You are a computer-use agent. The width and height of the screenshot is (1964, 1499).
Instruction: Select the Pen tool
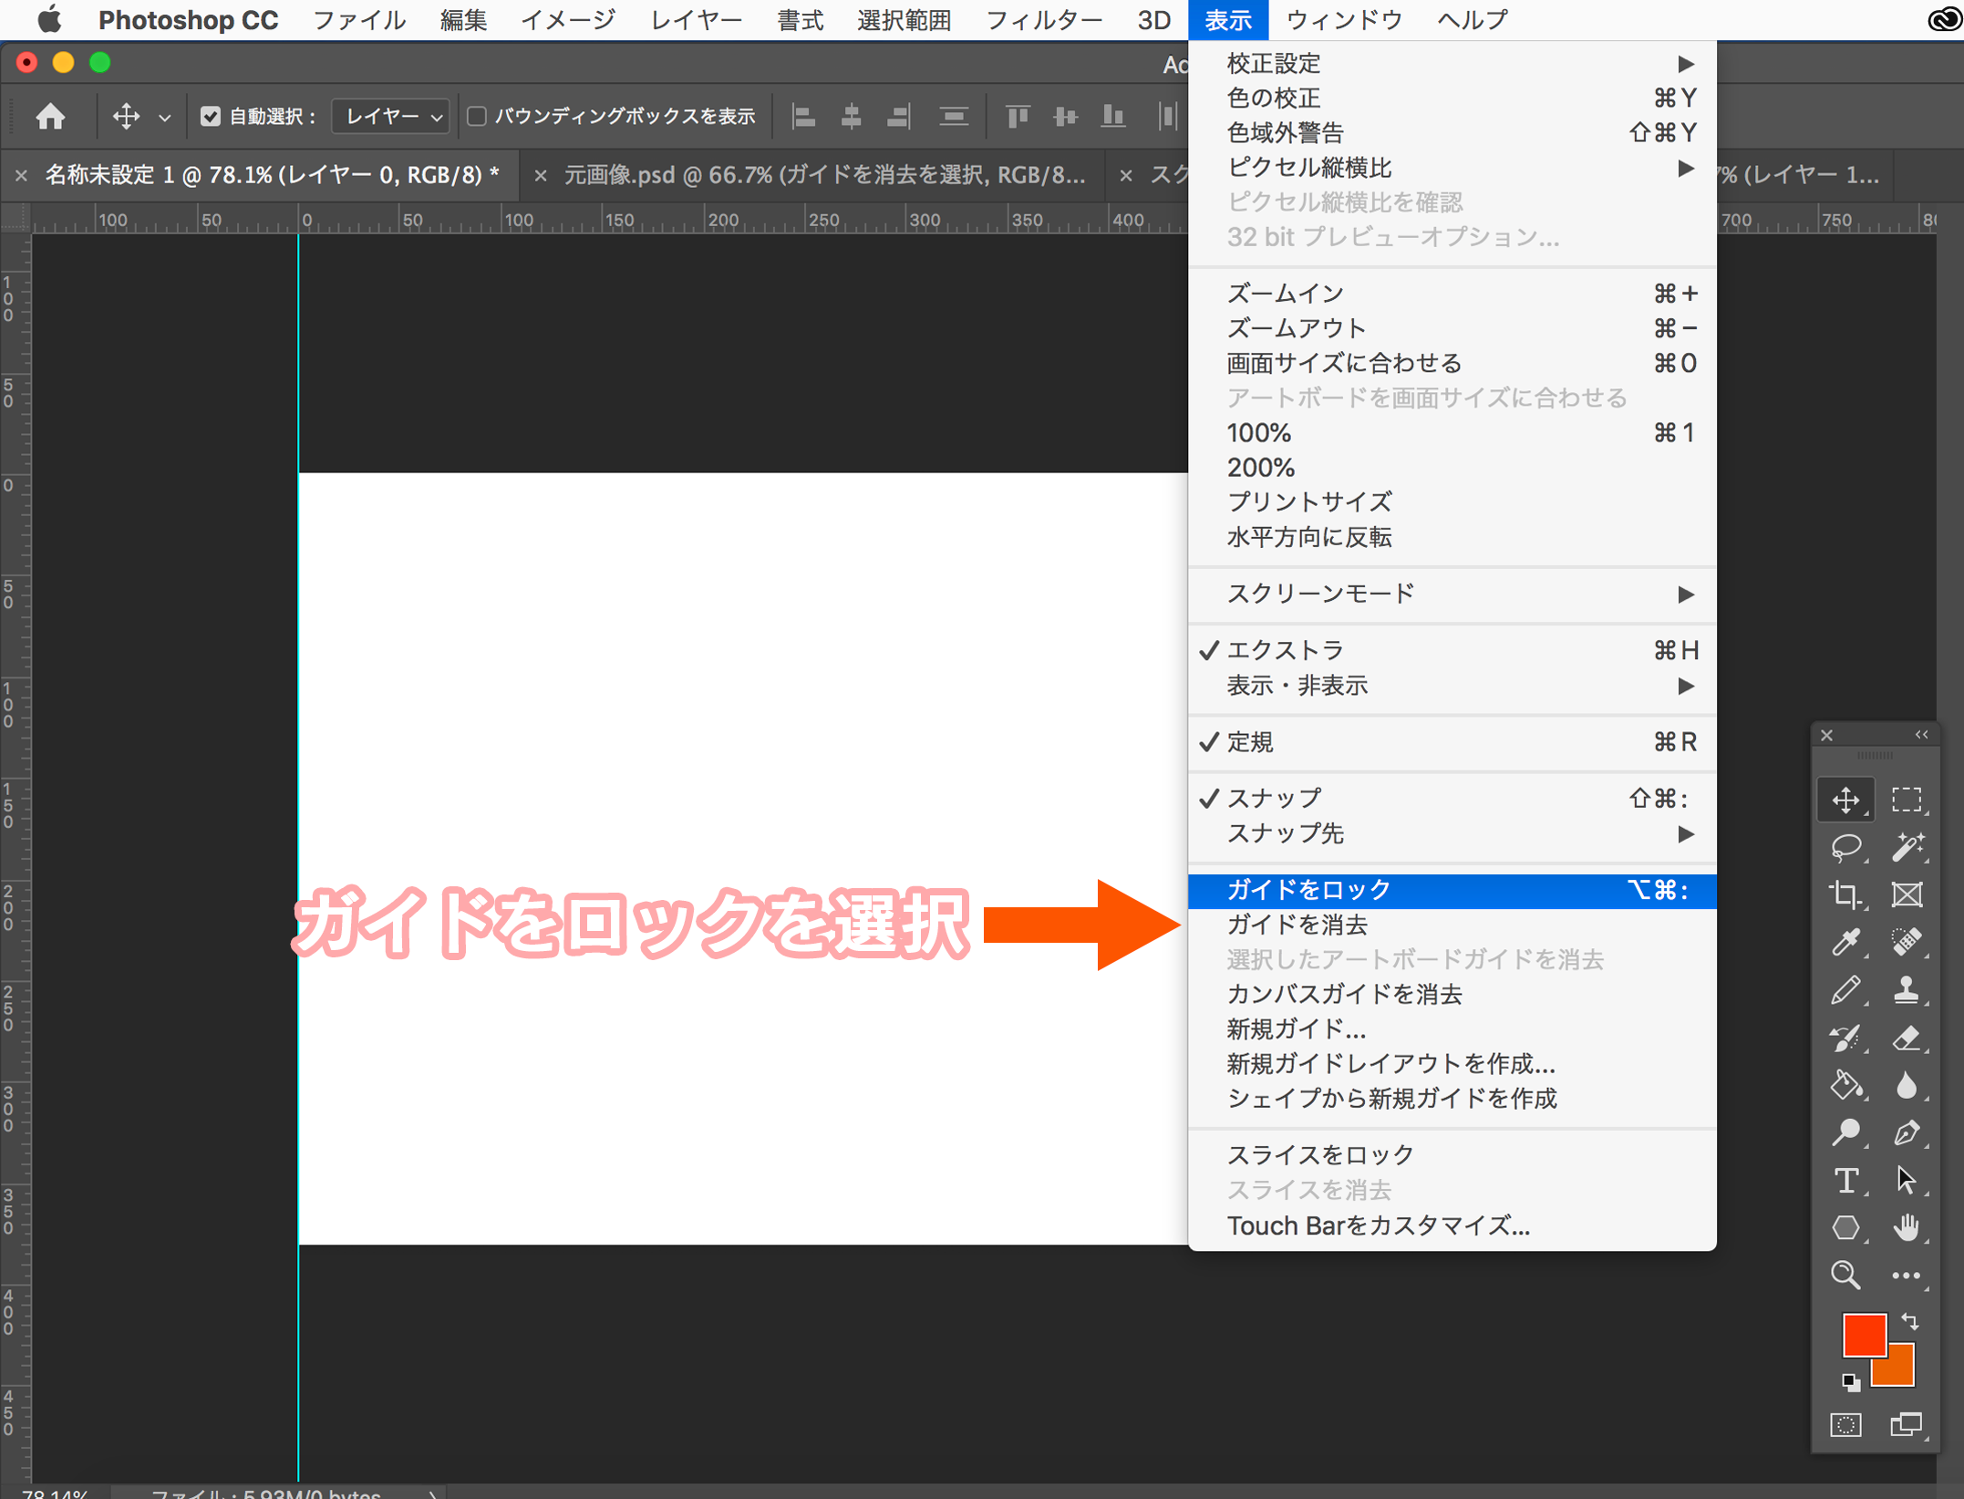tap(1906, 1132)
